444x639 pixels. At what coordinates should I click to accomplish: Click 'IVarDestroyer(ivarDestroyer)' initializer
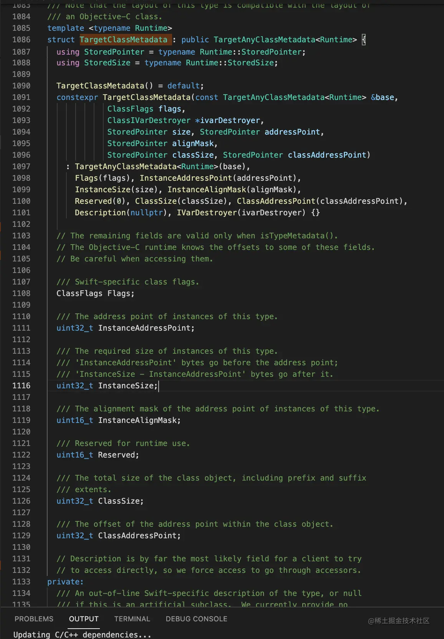[x=241, y=213]
